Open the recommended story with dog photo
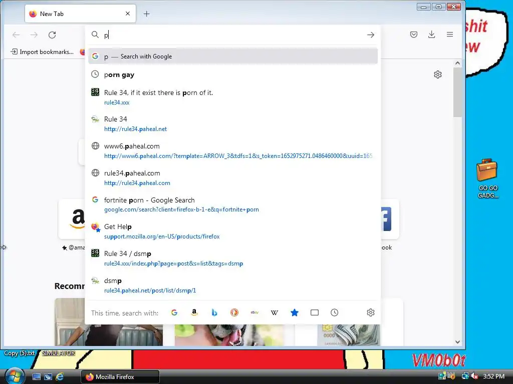Image resolution: width=513 pixels, height=384 pixels. [x=229, y=334]
